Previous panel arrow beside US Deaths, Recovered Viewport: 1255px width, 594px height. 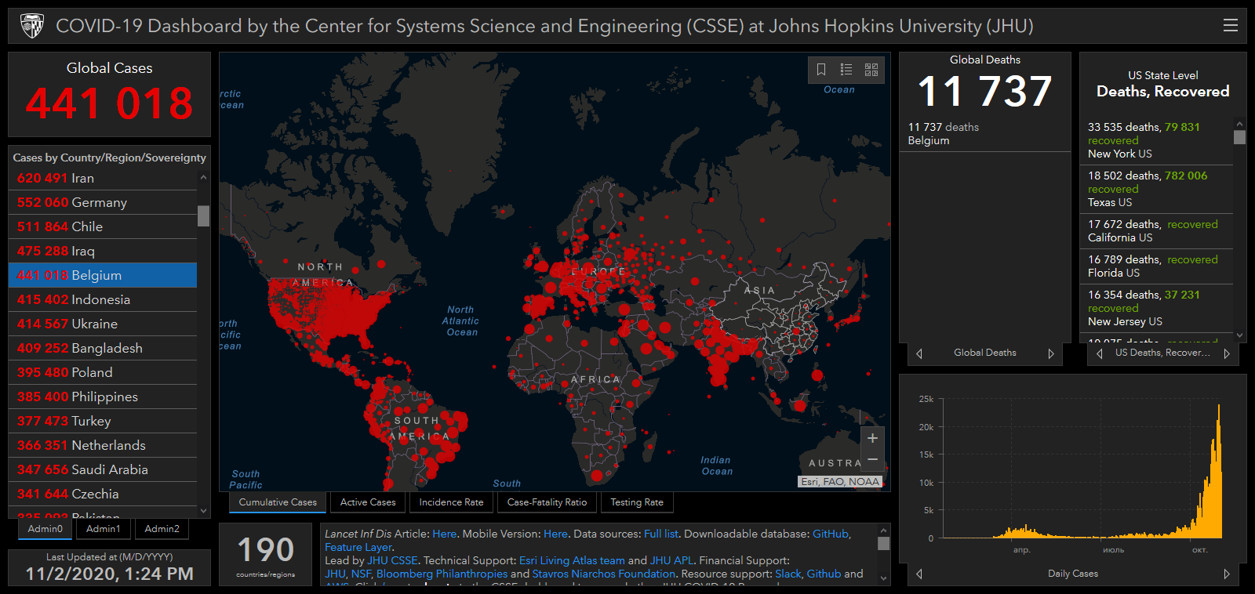[x=1100, y=353]
